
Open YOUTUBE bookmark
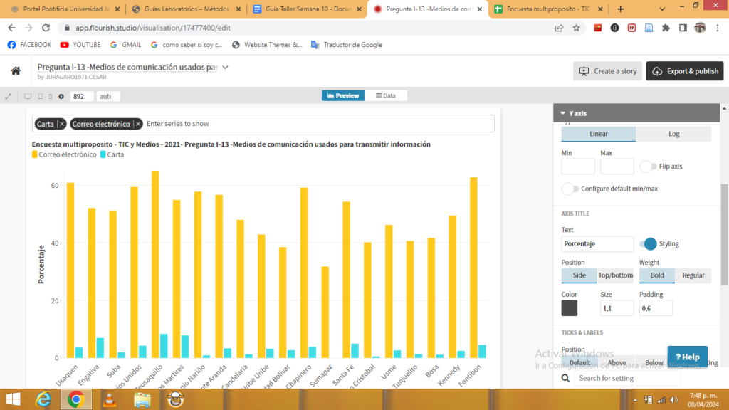[x=80, y=45]
